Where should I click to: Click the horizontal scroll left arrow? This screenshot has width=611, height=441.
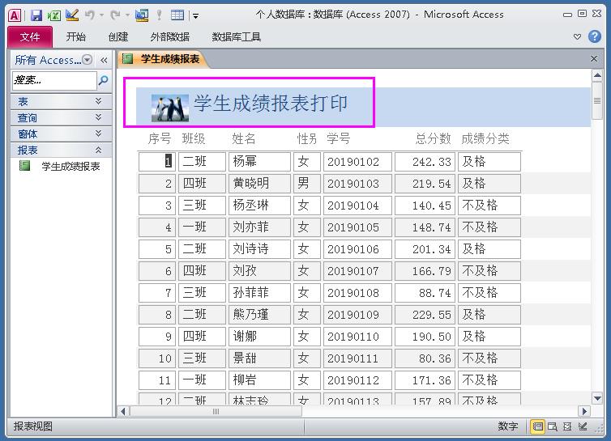pyautogui.click(x=123, y=411)
